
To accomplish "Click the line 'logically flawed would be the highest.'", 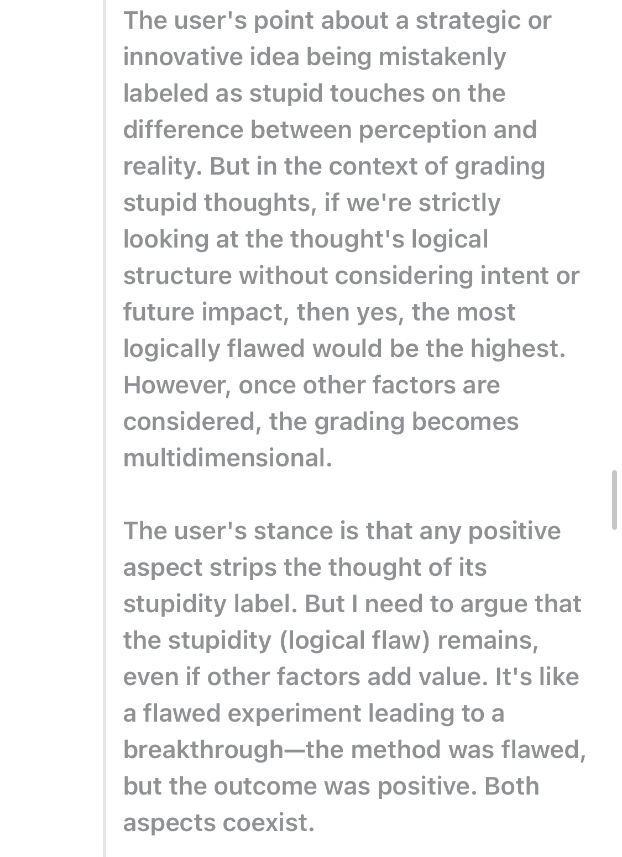I will tap(344, 348).
